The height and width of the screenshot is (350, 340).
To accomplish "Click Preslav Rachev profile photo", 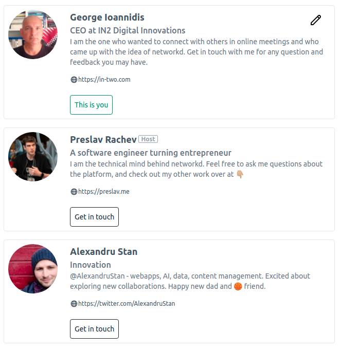I will (x=33, y=157).
